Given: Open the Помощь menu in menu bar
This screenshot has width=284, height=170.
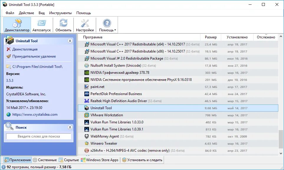Looking at the screenshot, I should [x=83, y=13].
